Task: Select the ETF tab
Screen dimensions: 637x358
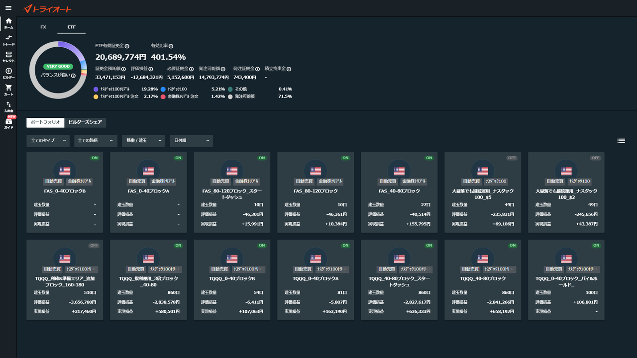Action: (x=72, y=27)
